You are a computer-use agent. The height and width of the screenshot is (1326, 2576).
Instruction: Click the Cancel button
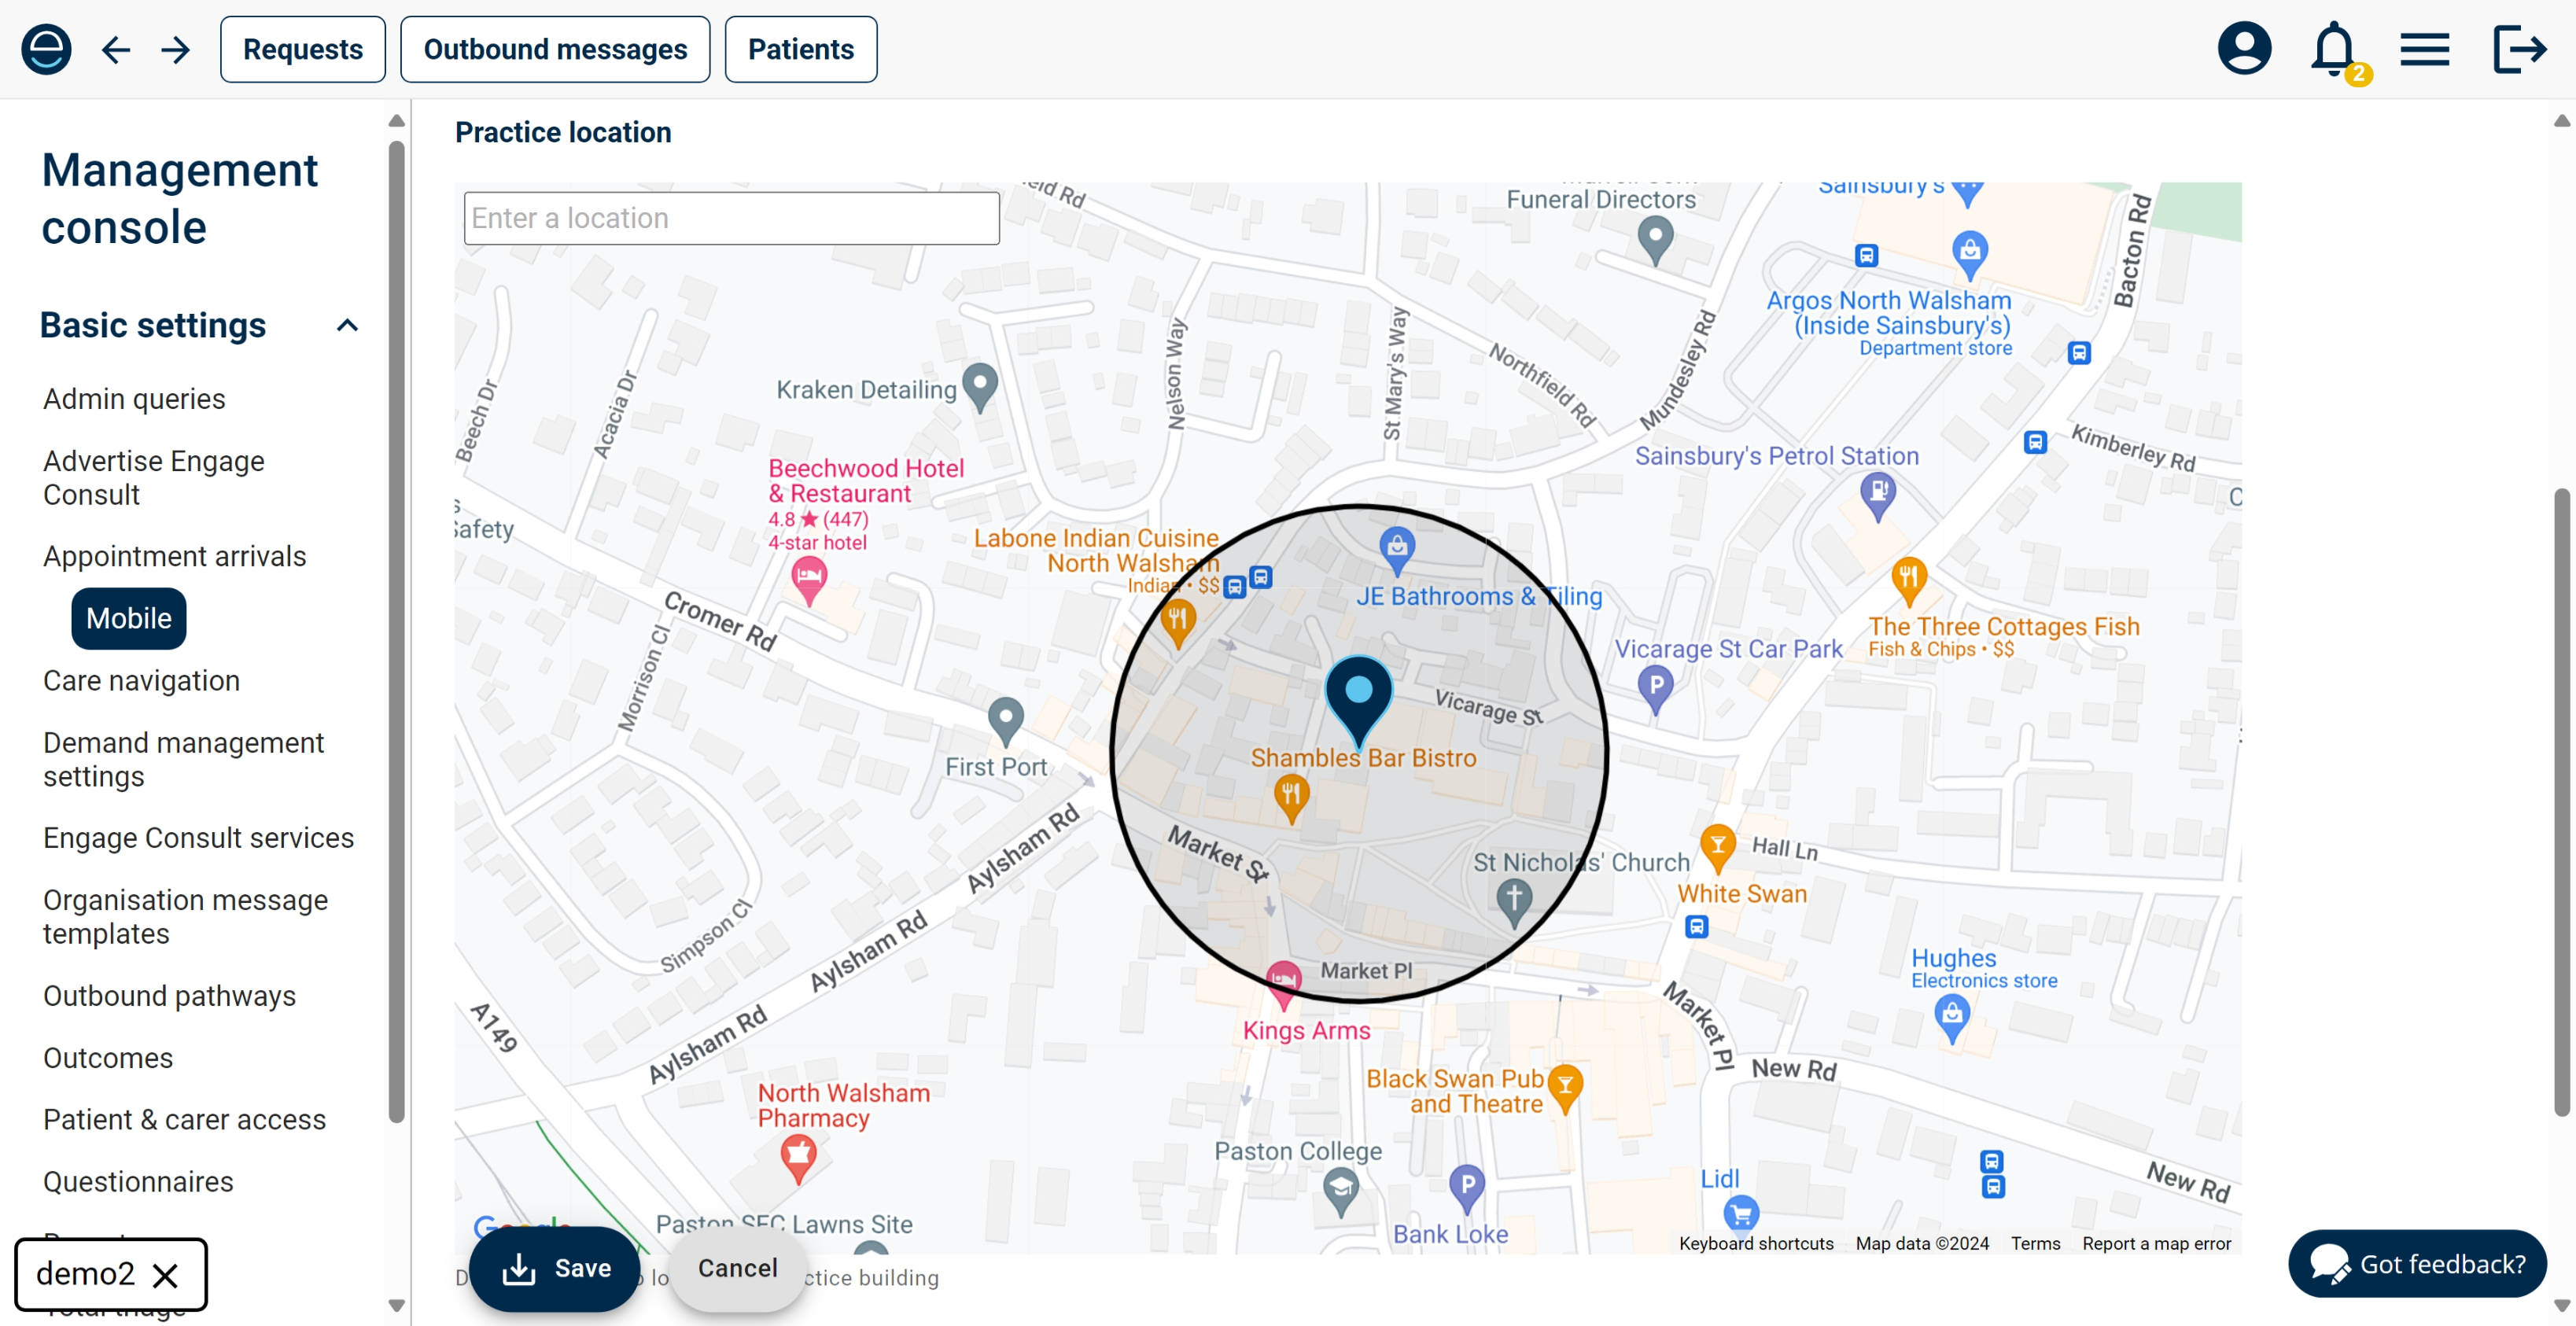tap(737, 1268)
